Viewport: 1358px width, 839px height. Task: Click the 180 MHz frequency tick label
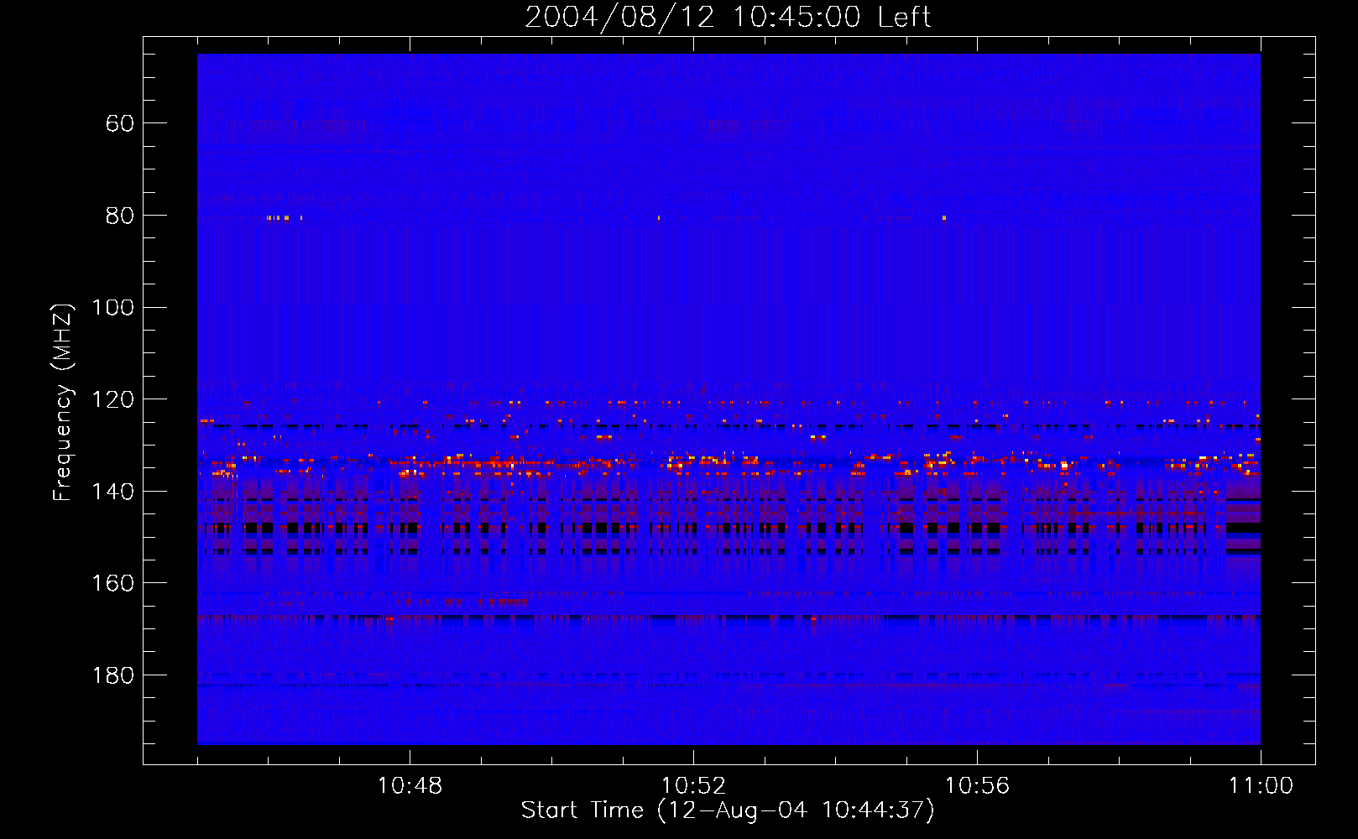click(112, 675)
